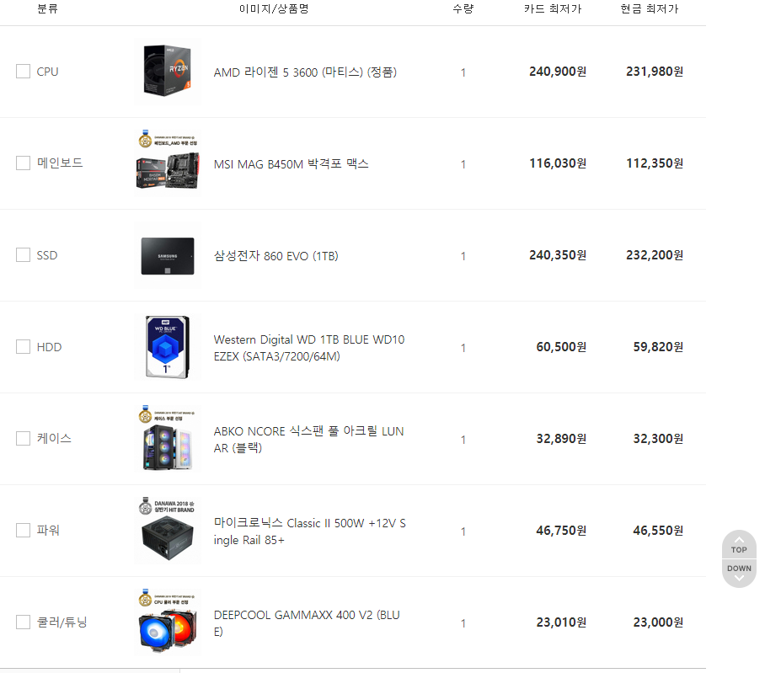Open the DEEPCOOL GAMMAXX cooler thumbnail

(168, 622)
